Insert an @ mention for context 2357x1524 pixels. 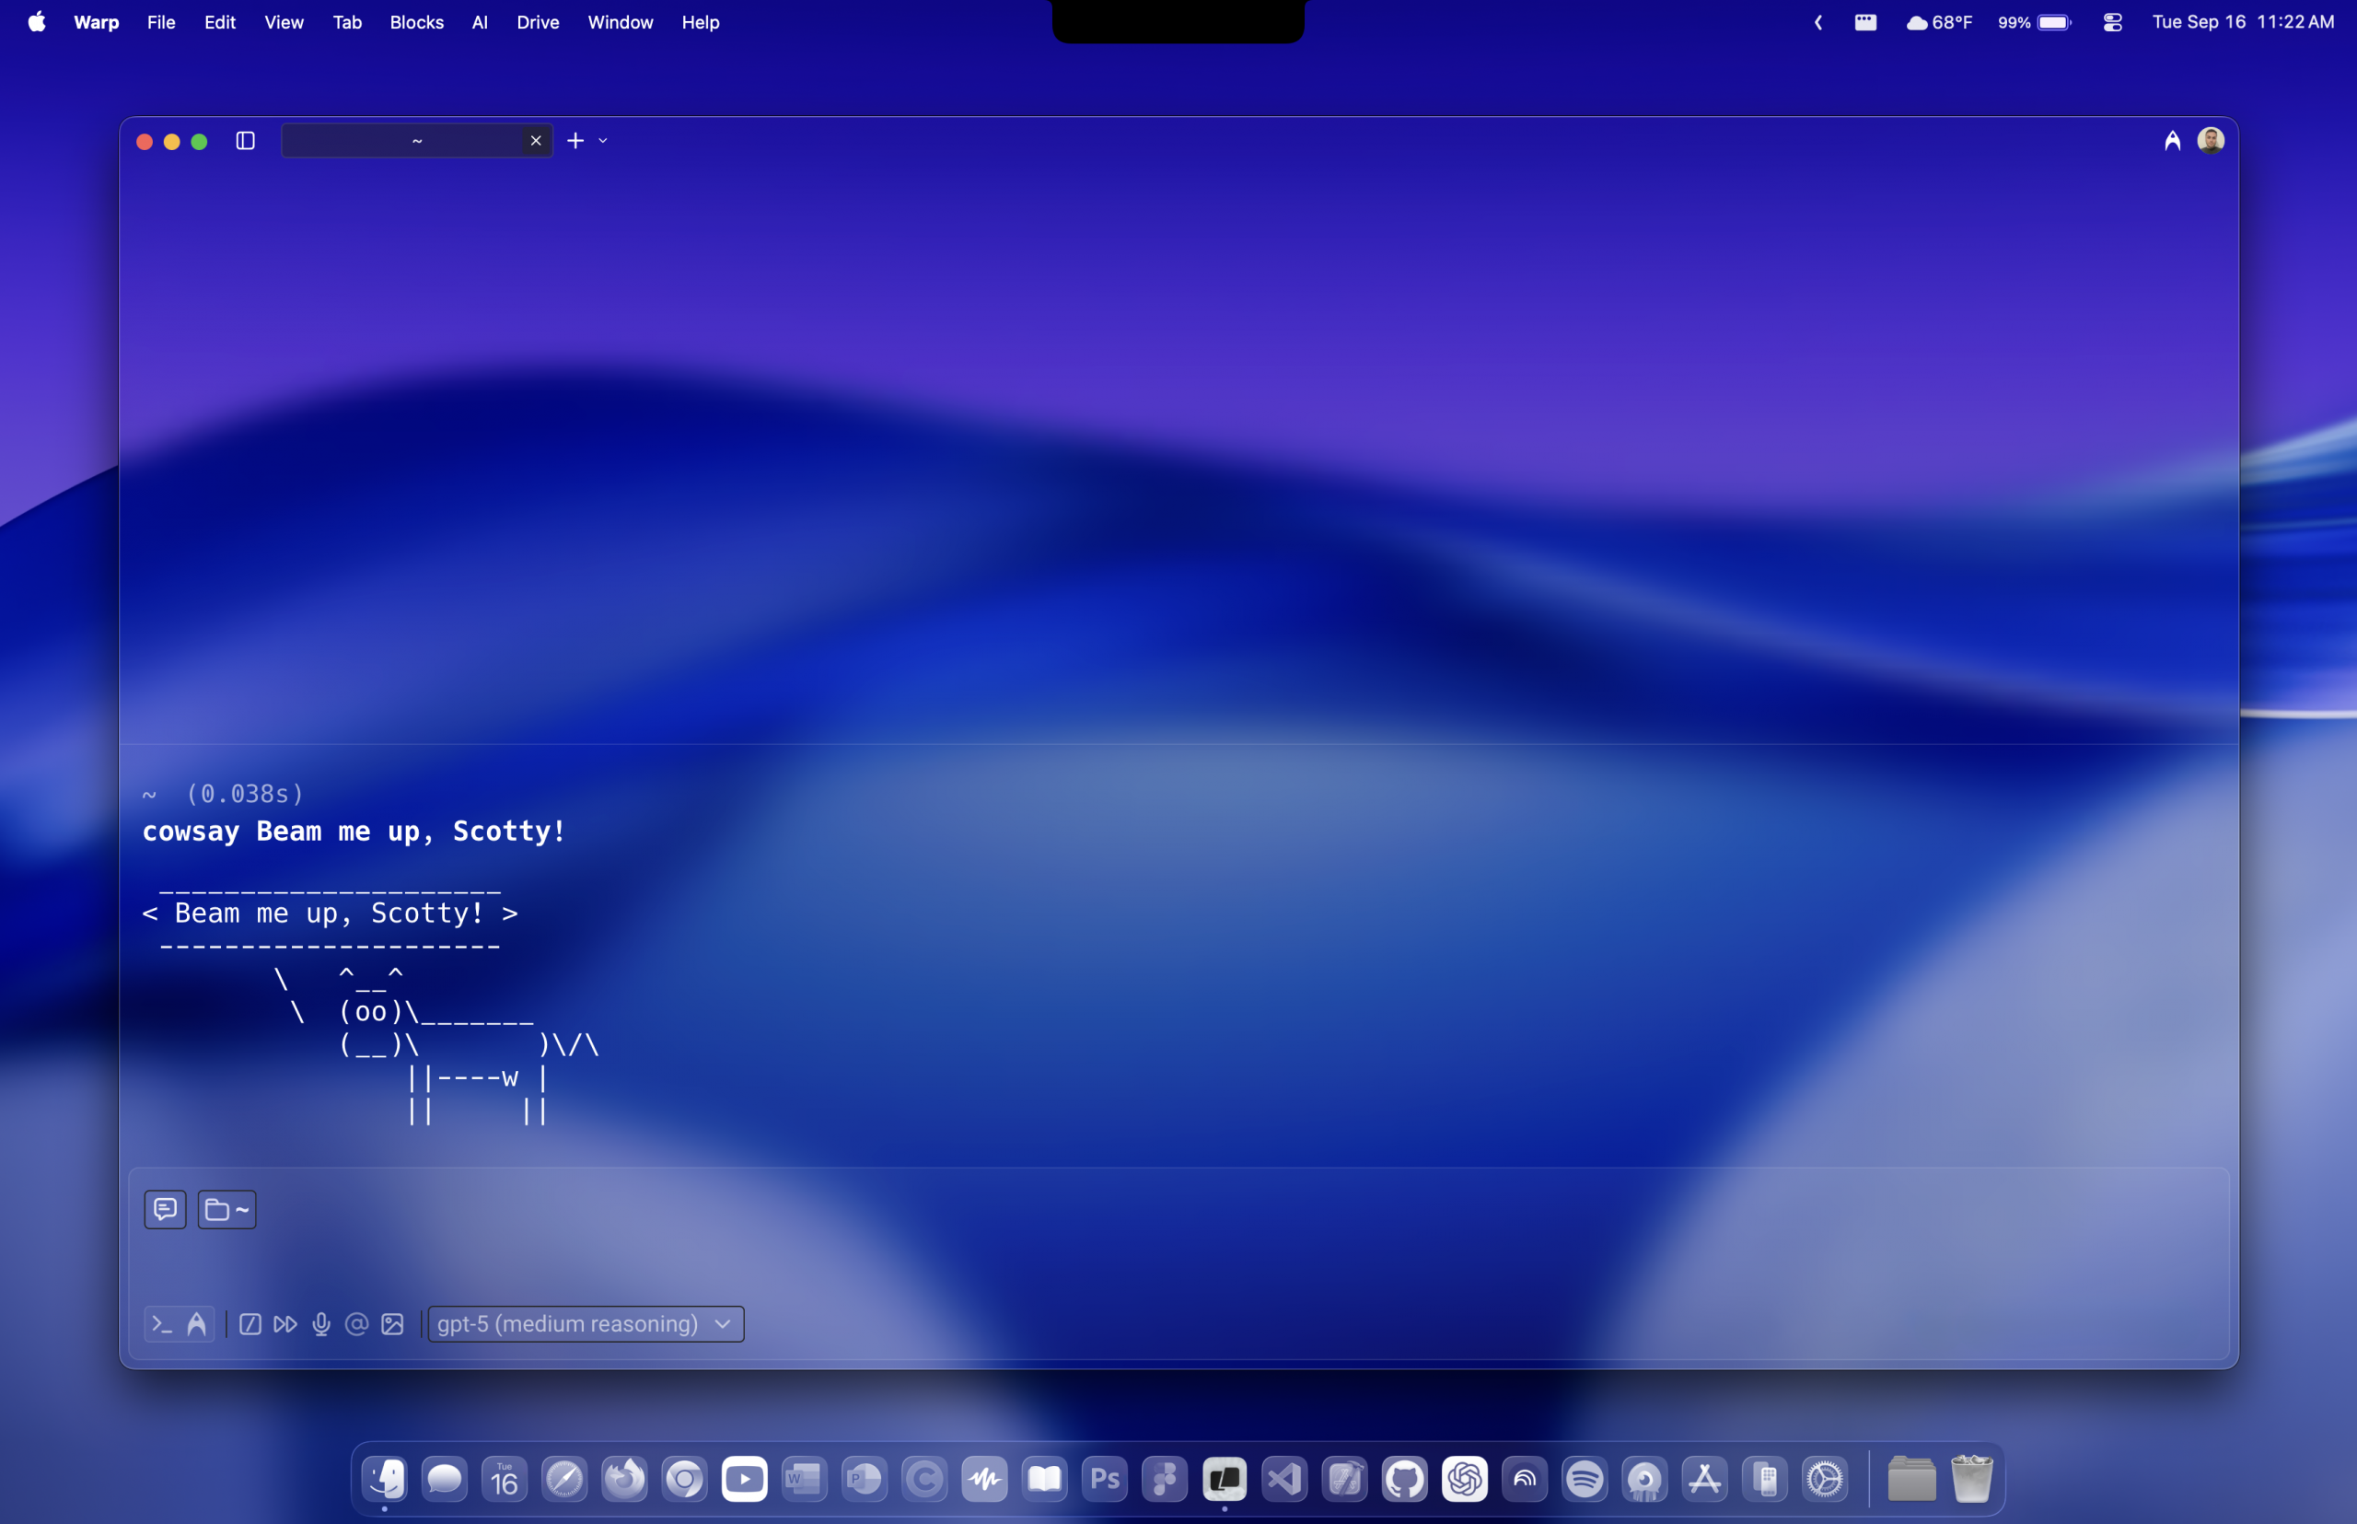(x=356, y=1323)
